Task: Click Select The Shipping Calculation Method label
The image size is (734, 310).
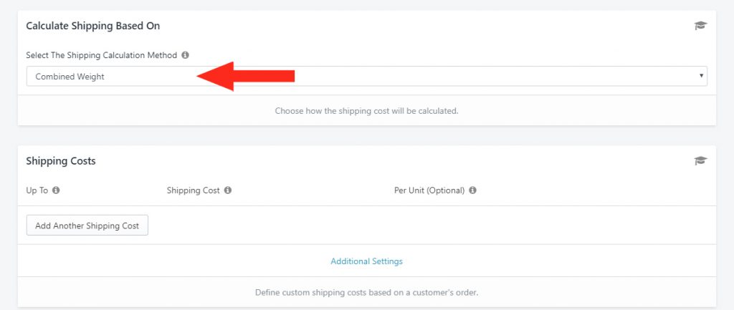Action: 102,55
